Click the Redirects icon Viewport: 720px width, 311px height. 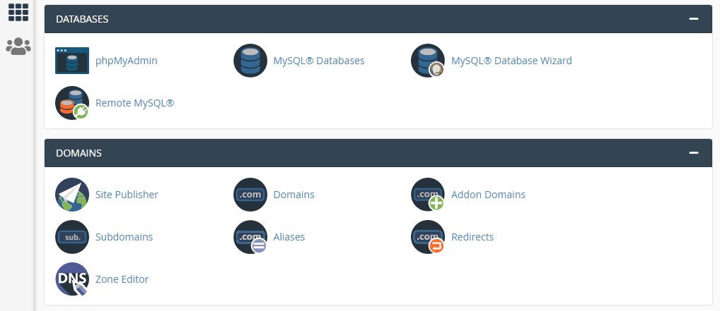[x=428, y=237]
